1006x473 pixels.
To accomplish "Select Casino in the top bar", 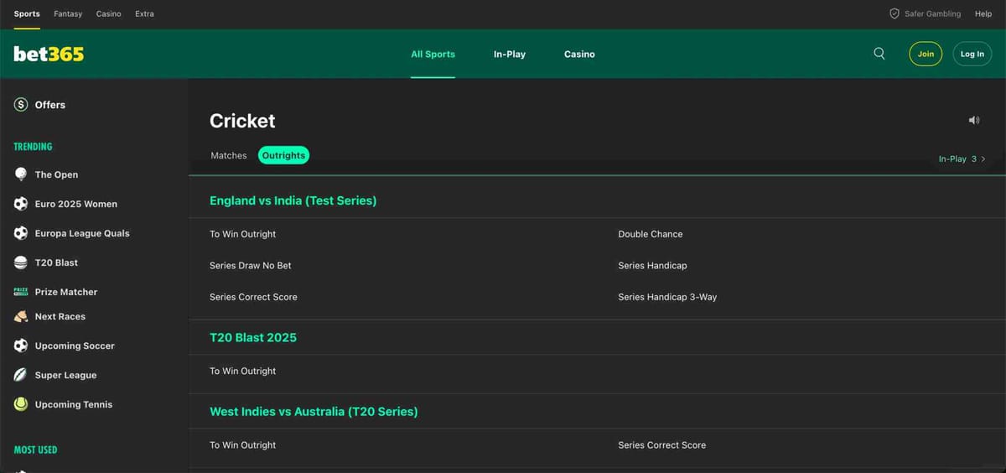I will pos(108,14).
